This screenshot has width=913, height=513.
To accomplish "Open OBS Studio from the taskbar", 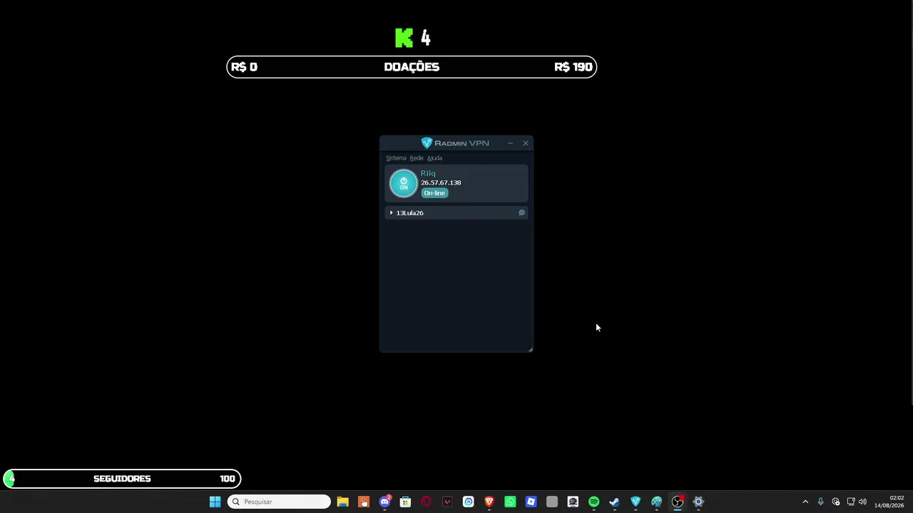I will pyautogui.click(x=678, y=502).
